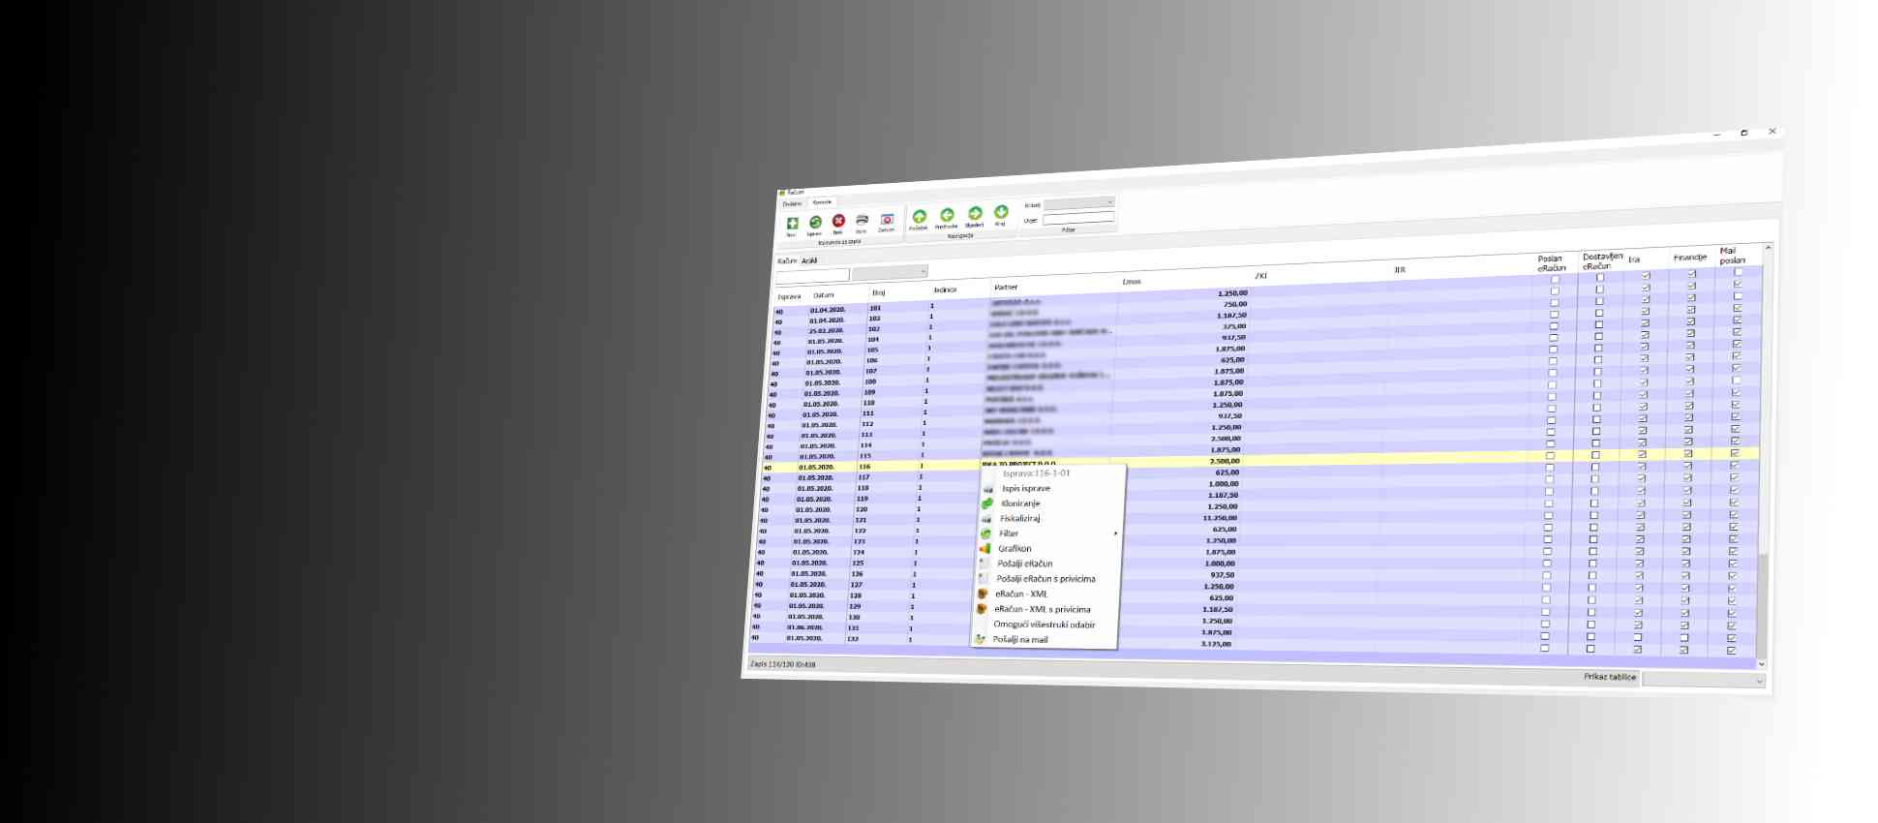Click the red X delete icon in toolbar

pos(838,221)
